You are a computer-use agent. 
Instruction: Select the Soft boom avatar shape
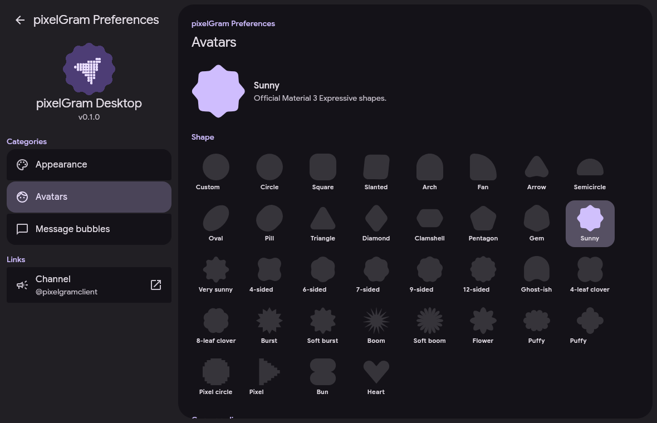429,326
